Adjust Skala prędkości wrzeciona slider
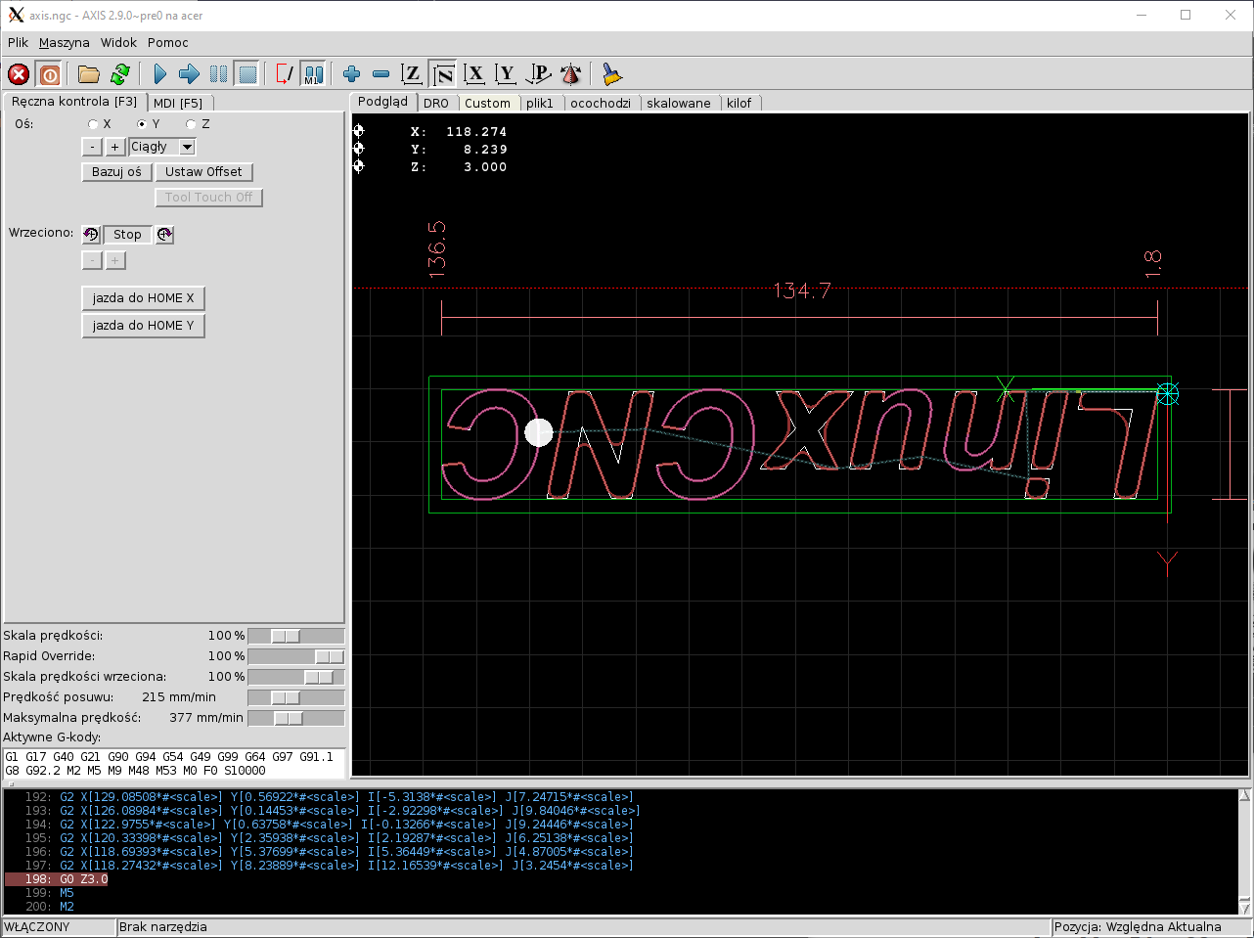This screenshot has height=938, width=1254. click(x=295, y=677)
